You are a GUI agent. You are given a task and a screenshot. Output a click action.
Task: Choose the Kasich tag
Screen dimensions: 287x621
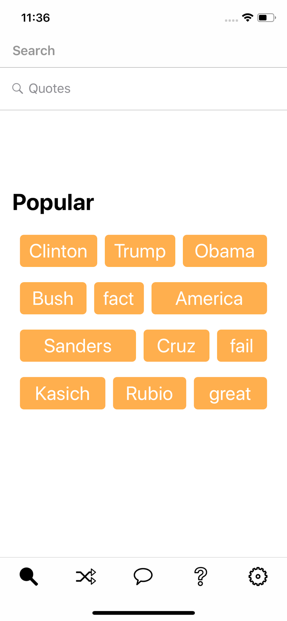[62, 393]
